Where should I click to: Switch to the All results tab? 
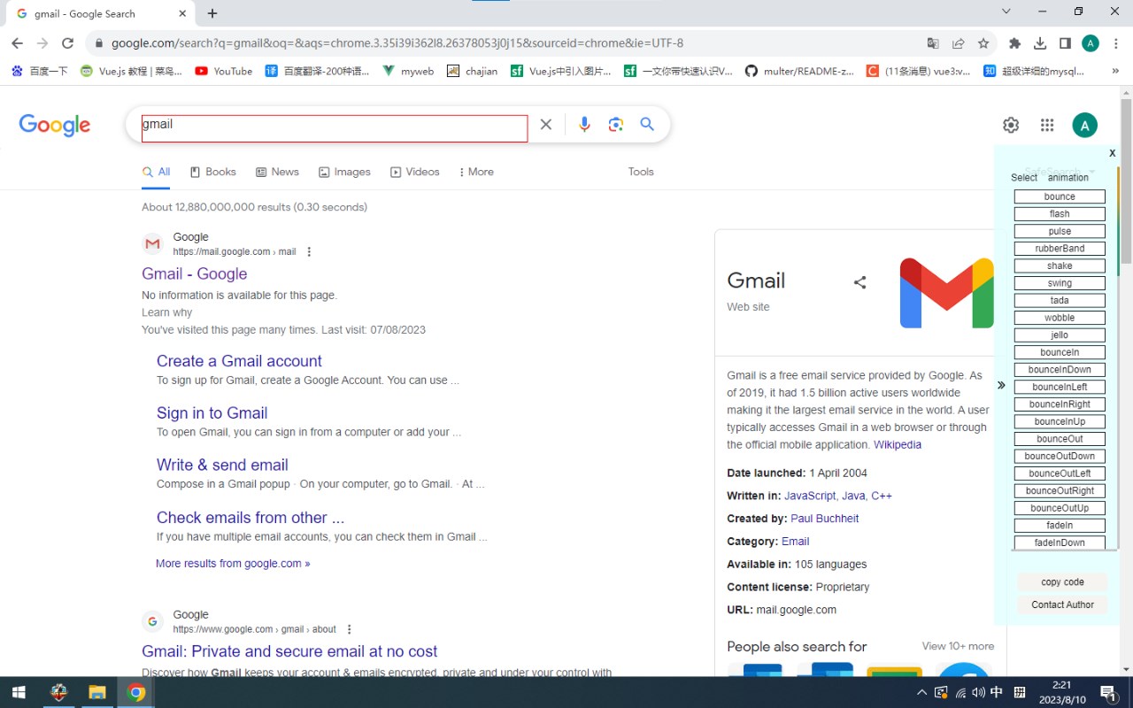click(157, 172)
